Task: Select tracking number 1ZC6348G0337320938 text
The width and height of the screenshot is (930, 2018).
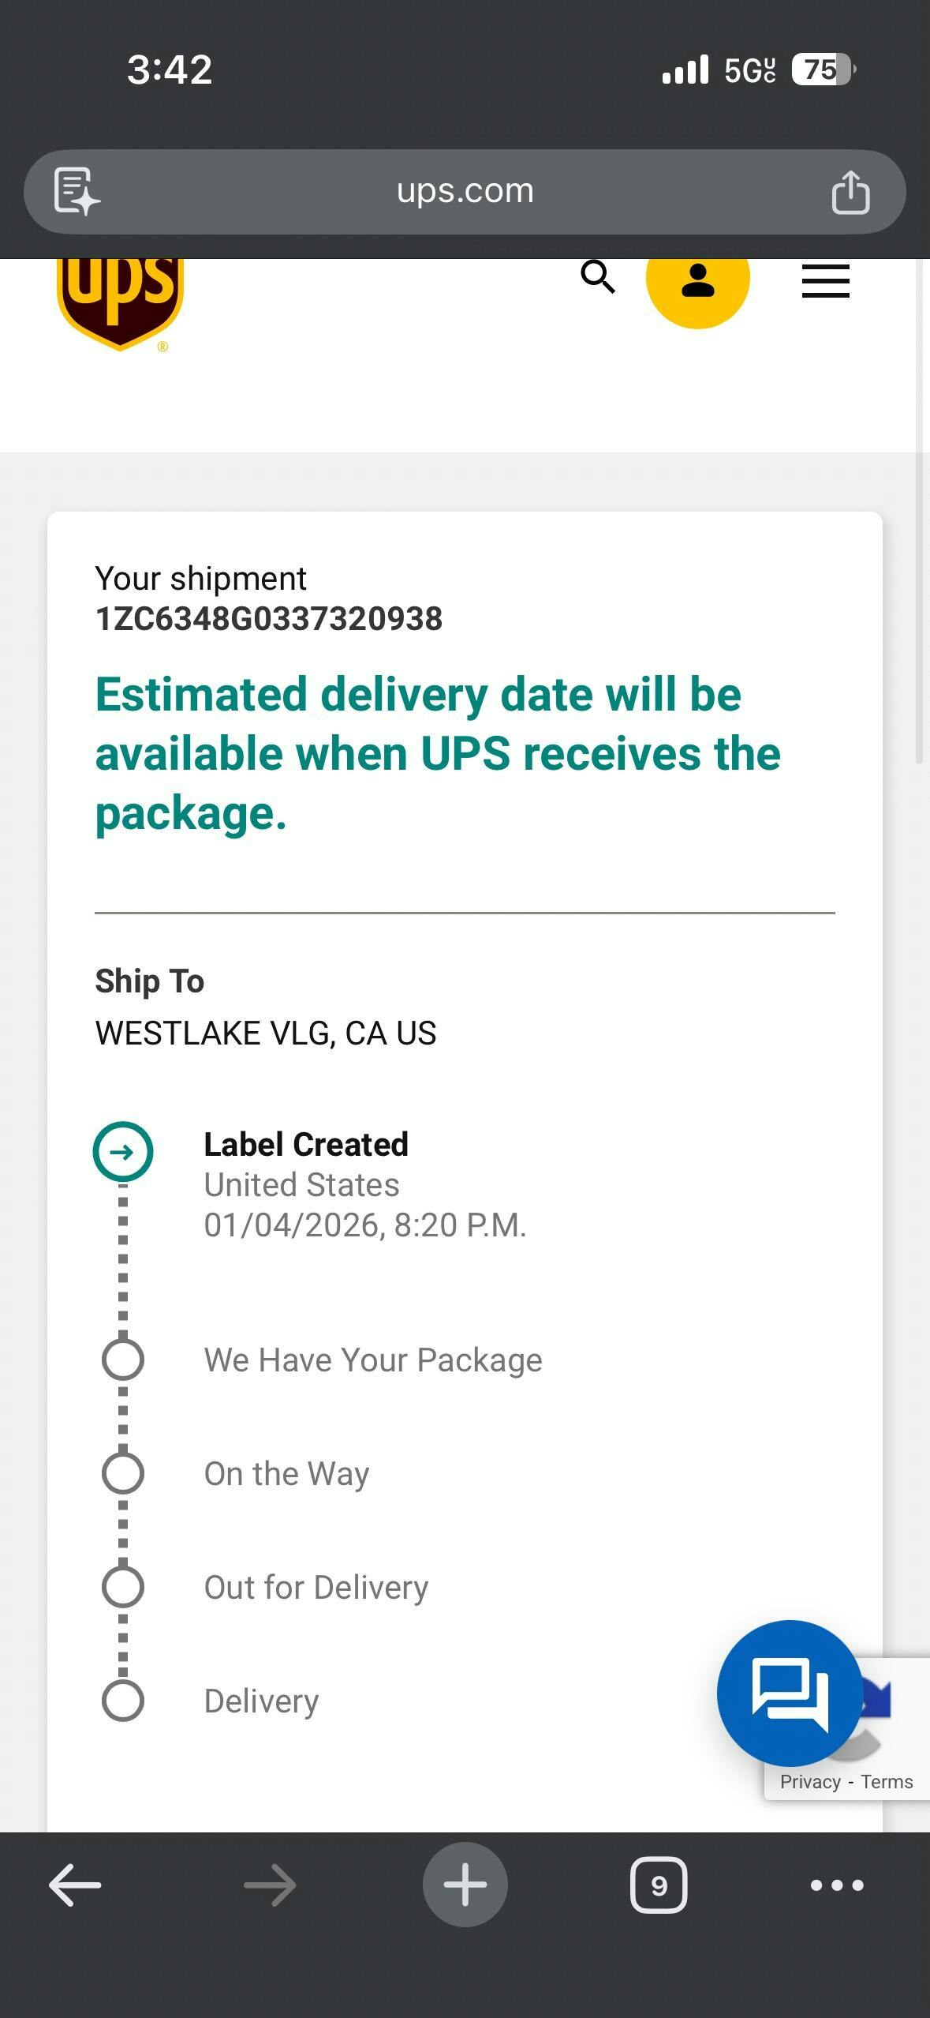Action: pos(268,619)
